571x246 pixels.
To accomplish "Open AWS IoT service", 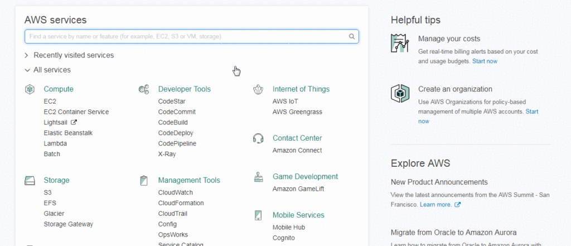I will pyautogui.click(x=285, y=102).
